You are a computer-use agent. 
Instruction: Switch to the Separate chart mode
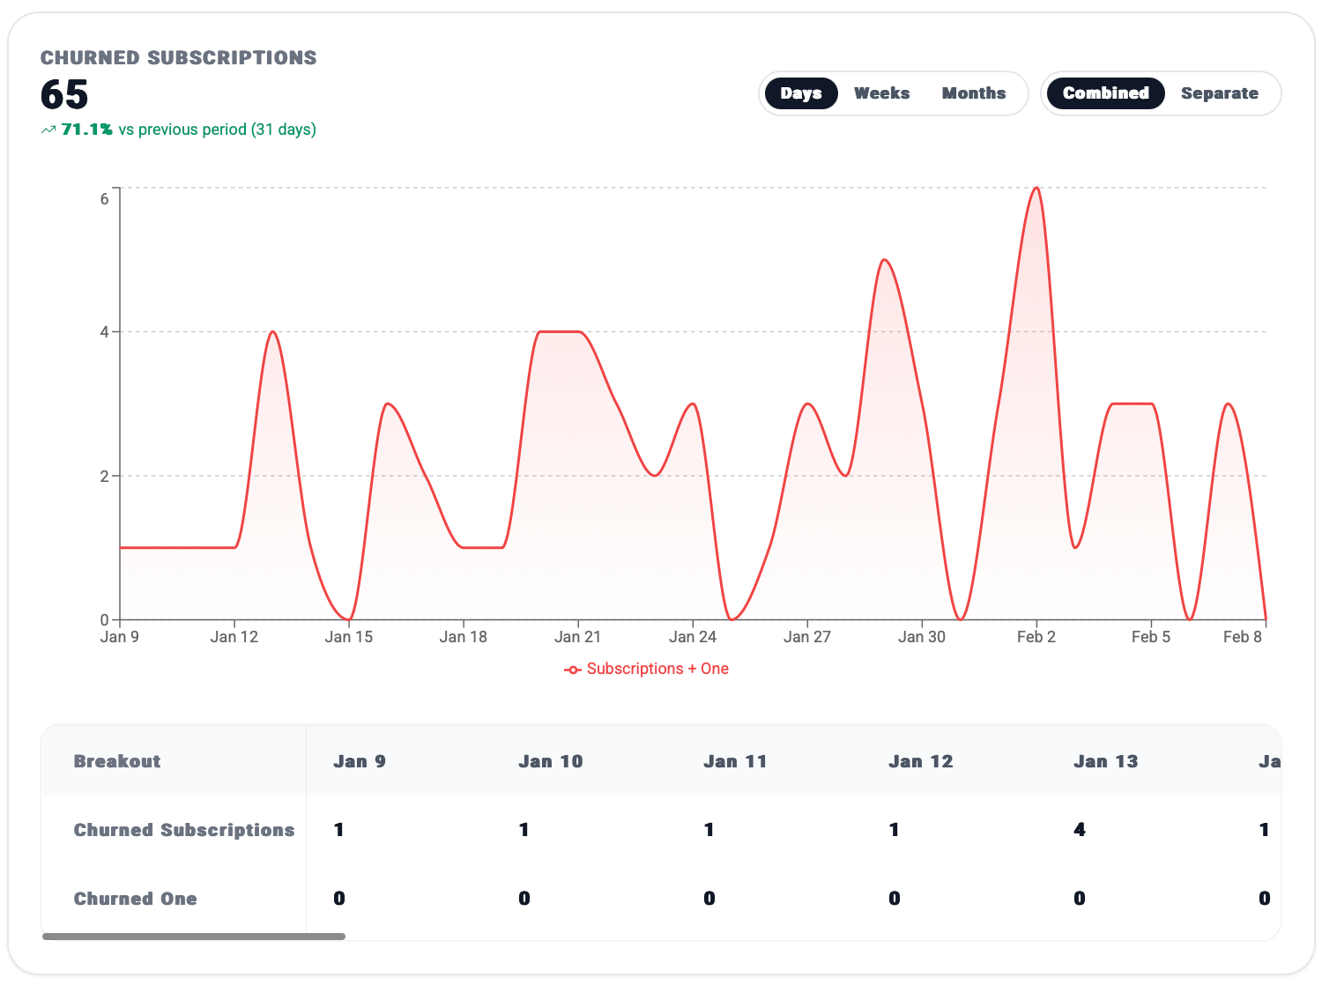(x=1219, y=93)
